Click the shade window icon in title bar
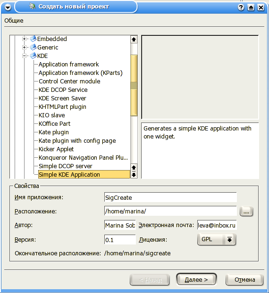Image resolution: width=269 pixels, height=293 pixels. click(x=251, y=8)
